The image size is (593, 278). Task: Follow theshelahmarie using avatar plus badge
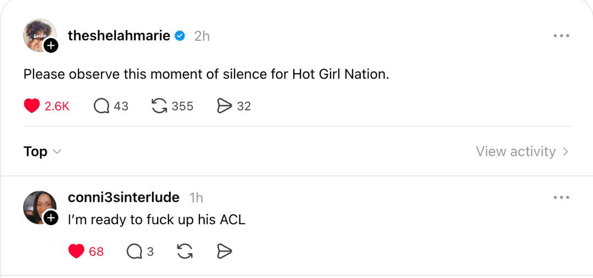click(x=51, y=46)
